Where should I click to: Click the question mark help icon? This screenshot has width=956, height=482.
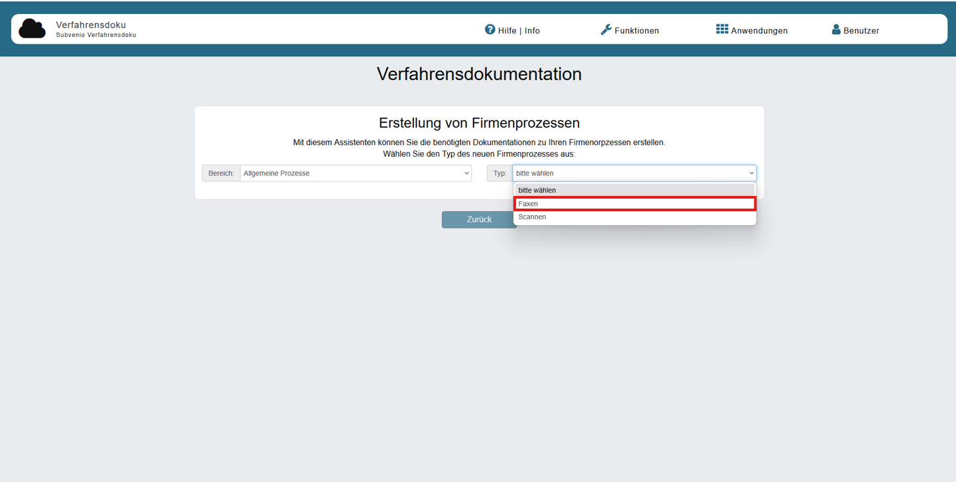(490, 29)
